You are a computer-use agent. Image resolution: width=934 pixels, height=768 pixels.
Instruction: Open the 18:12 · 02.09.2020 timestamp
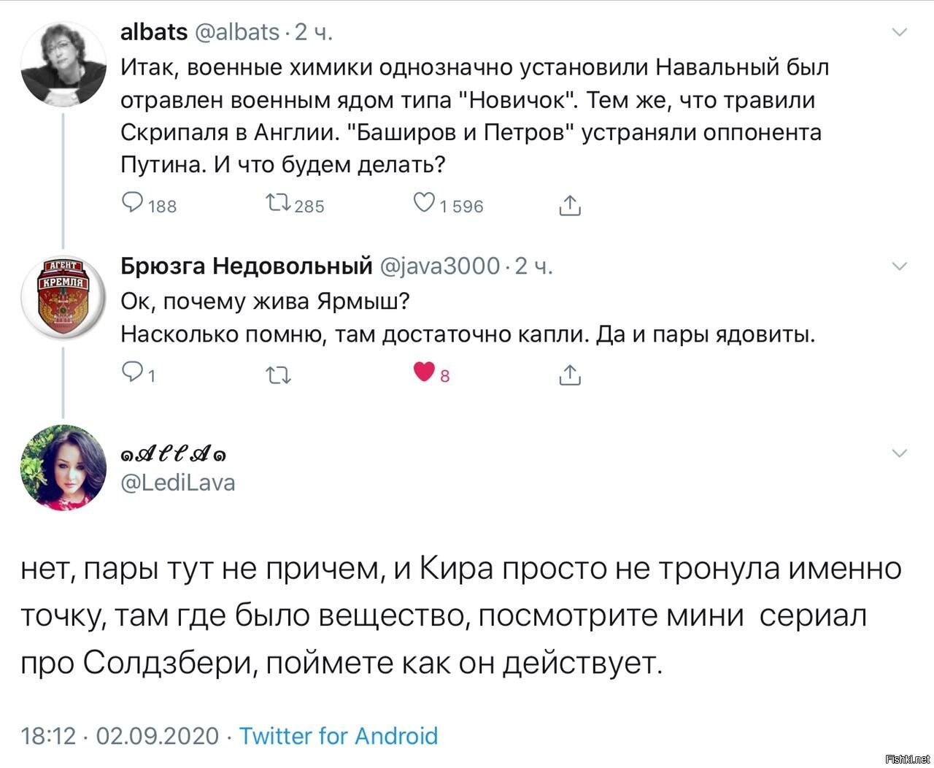click(120, 735)
